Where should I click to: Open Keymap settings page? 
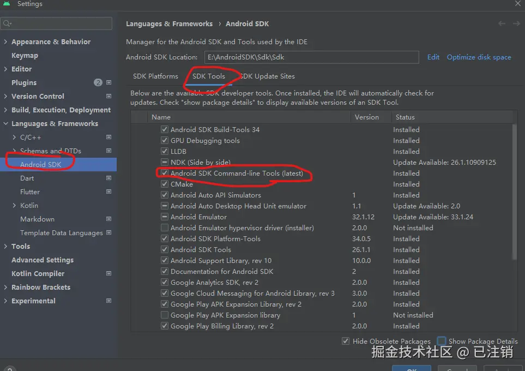(x=25, y=55)
